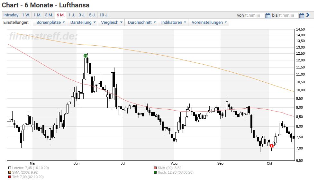Click the green H high marker
Viewport: 317px width, 181px height.
click(86, 56)
